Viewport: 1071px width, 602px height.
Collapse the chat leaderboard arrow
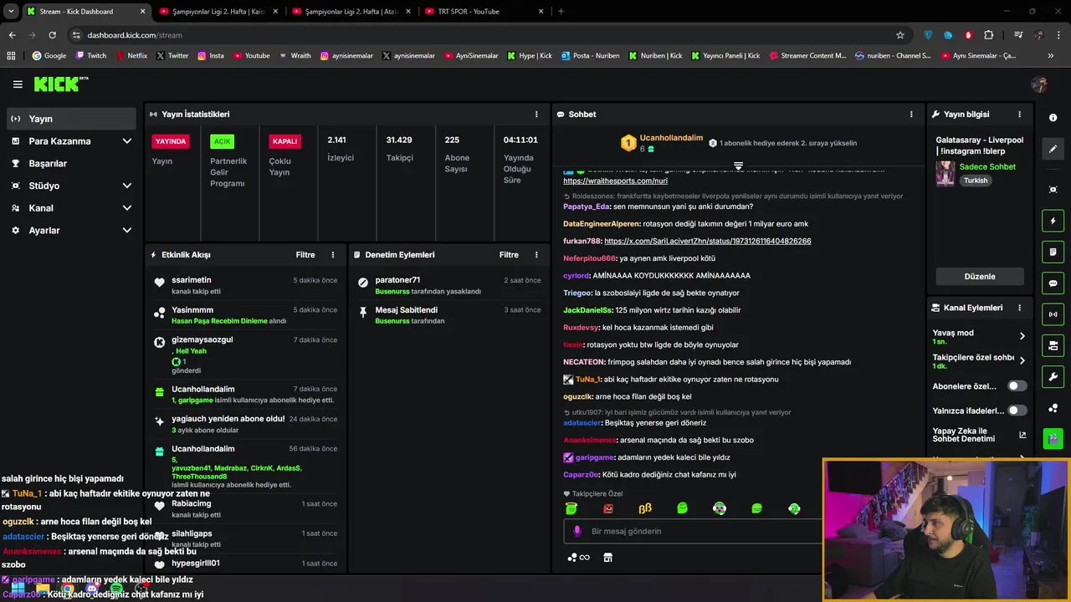click(738, 166)
